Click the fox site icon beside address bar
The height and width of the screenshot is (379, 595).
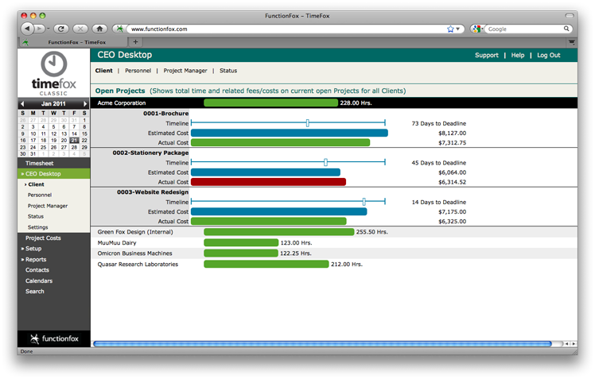pos(119,29)
